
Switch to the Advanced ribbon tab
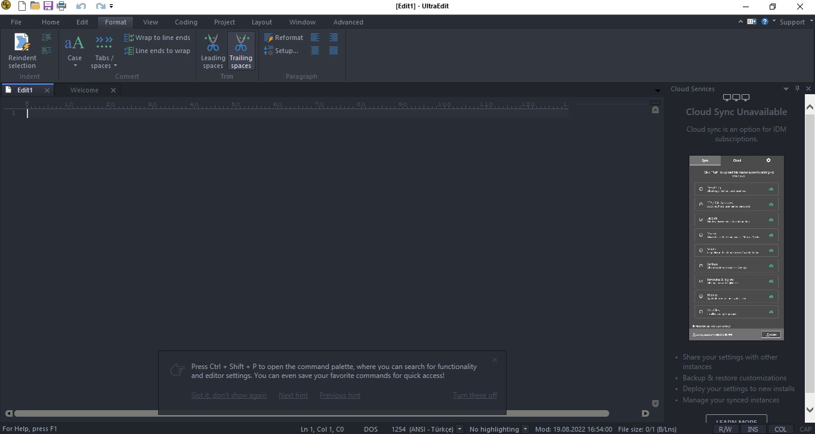pyautogui.click(x=348, y=22)
